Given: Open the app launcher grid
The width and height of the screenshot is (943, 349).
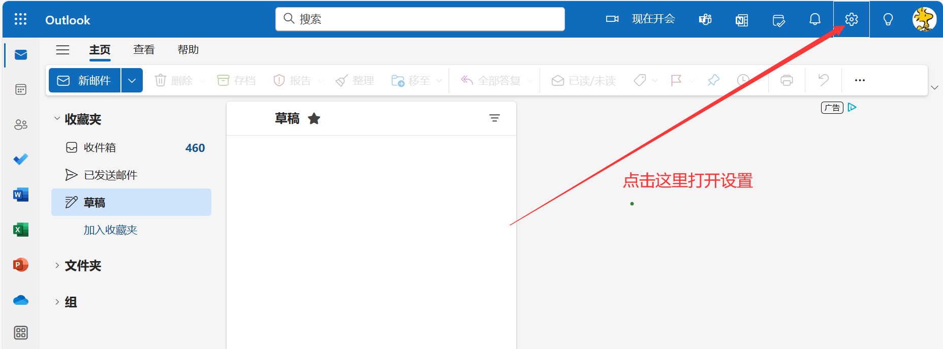Looking at the screenshot, I should tap(20, 19).
